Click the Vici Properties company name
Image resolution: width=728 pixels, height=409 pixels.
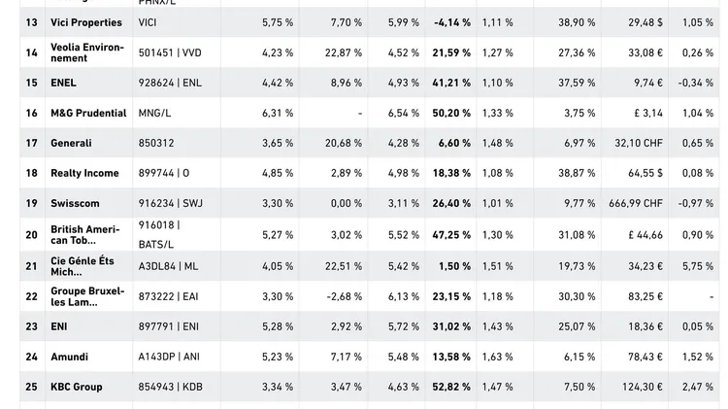(x=86, y=22)
